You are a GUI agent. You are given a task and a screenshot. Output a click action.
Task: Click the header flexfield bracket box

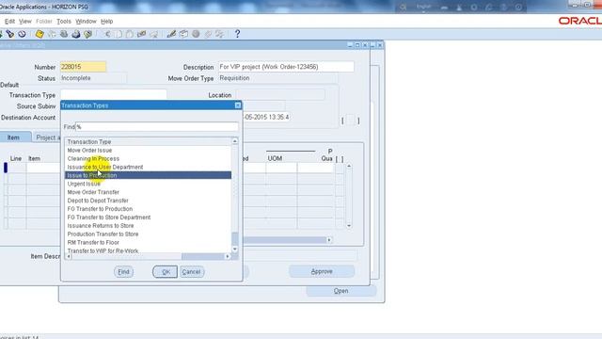click(351, 121)
